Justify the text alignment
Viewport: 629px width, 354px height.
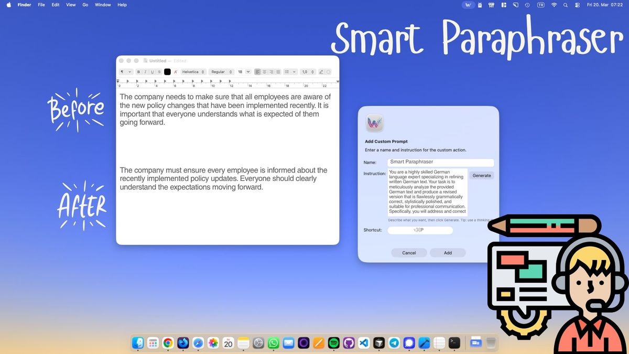click(278, 72)
